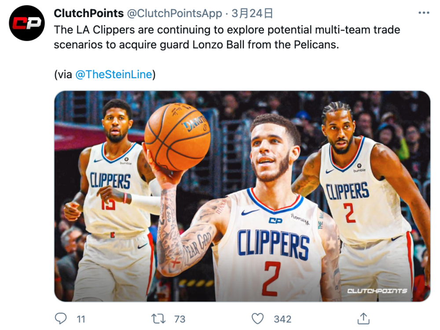
Task: Open the @ClutchPointsApp handle
Action: (x=175, y=14)
